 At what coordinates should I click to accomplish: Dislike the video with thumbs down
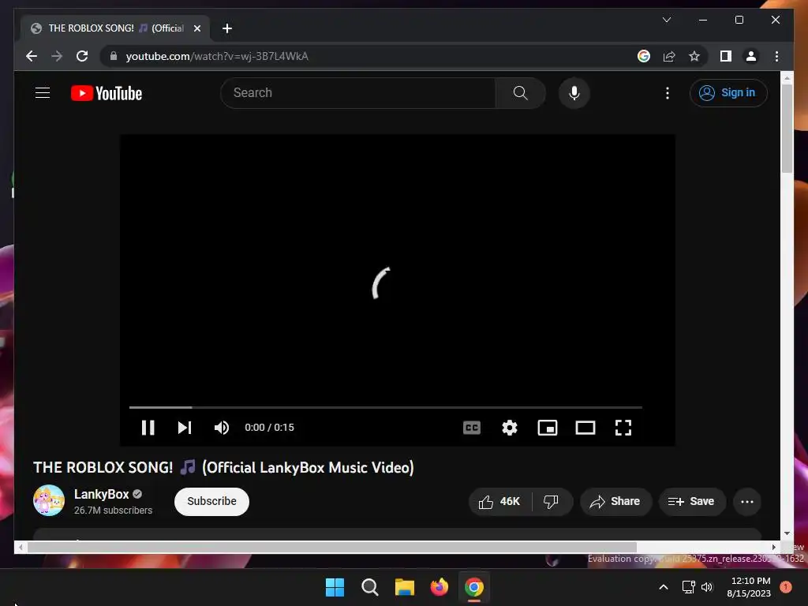point(551,501)
